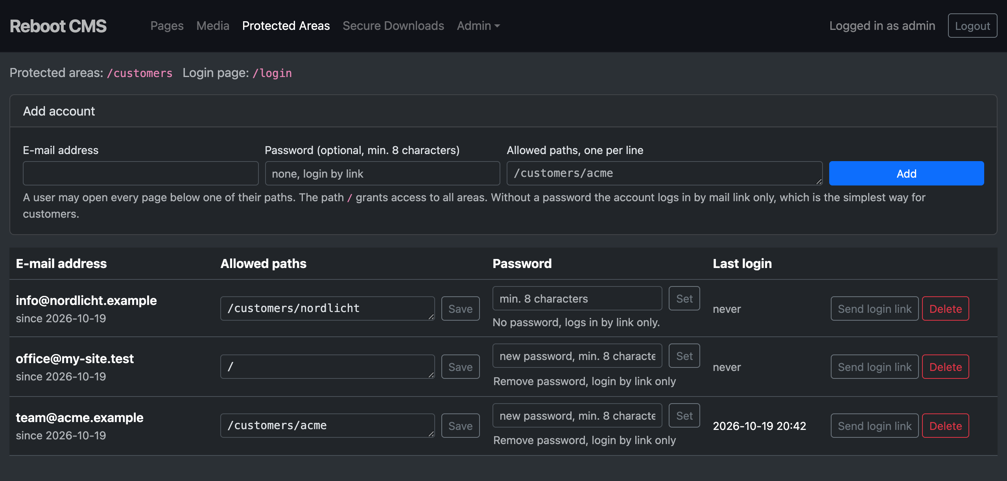Click the Allowed paths textarea in Add account
The height and width of the screenshot is (481, 1007).
click(x=665, y=173)
